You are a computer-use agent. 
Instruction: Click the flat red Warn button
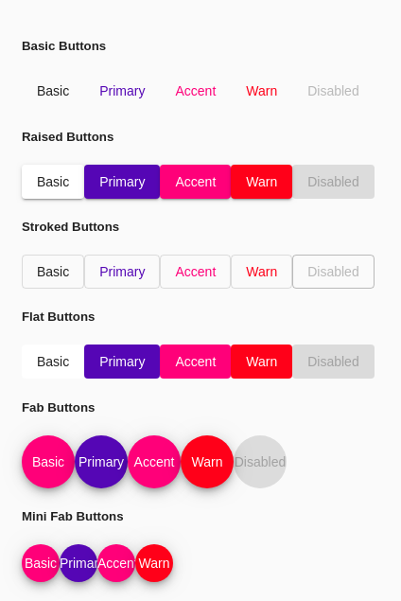[262, 362]
